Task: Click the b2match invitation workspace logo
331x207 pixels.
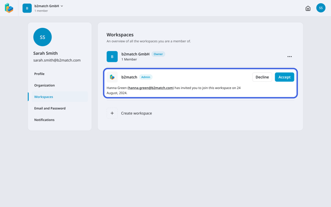Action: (112, 77)
